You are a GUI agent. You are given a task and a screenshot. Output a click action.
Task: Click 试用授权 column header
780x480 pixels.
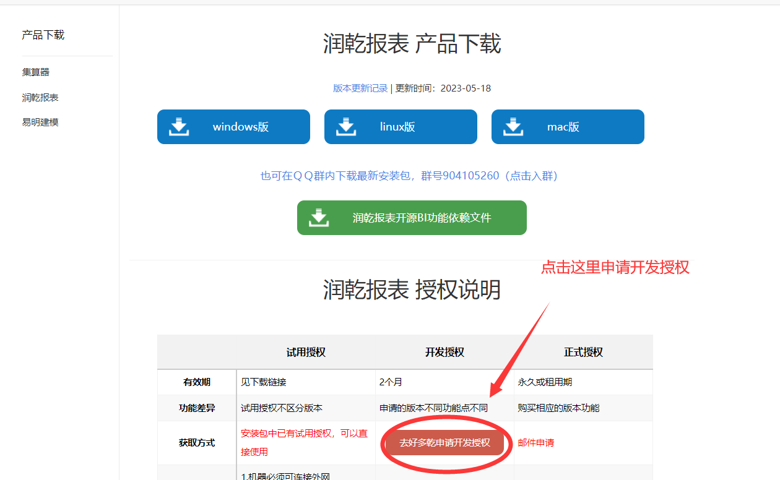tap(306, 352)
